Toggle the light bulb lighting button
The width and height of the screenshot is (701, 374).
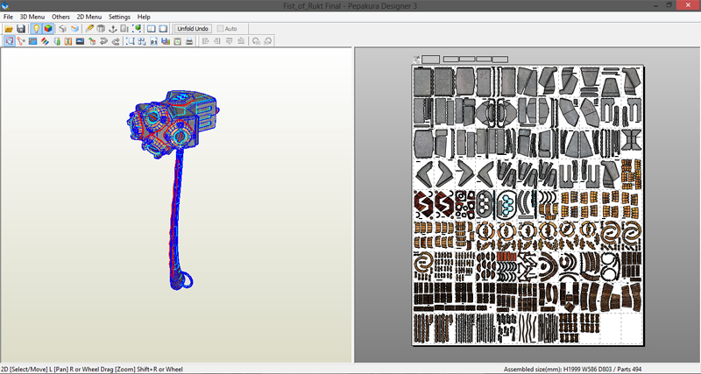click(36, 29)
